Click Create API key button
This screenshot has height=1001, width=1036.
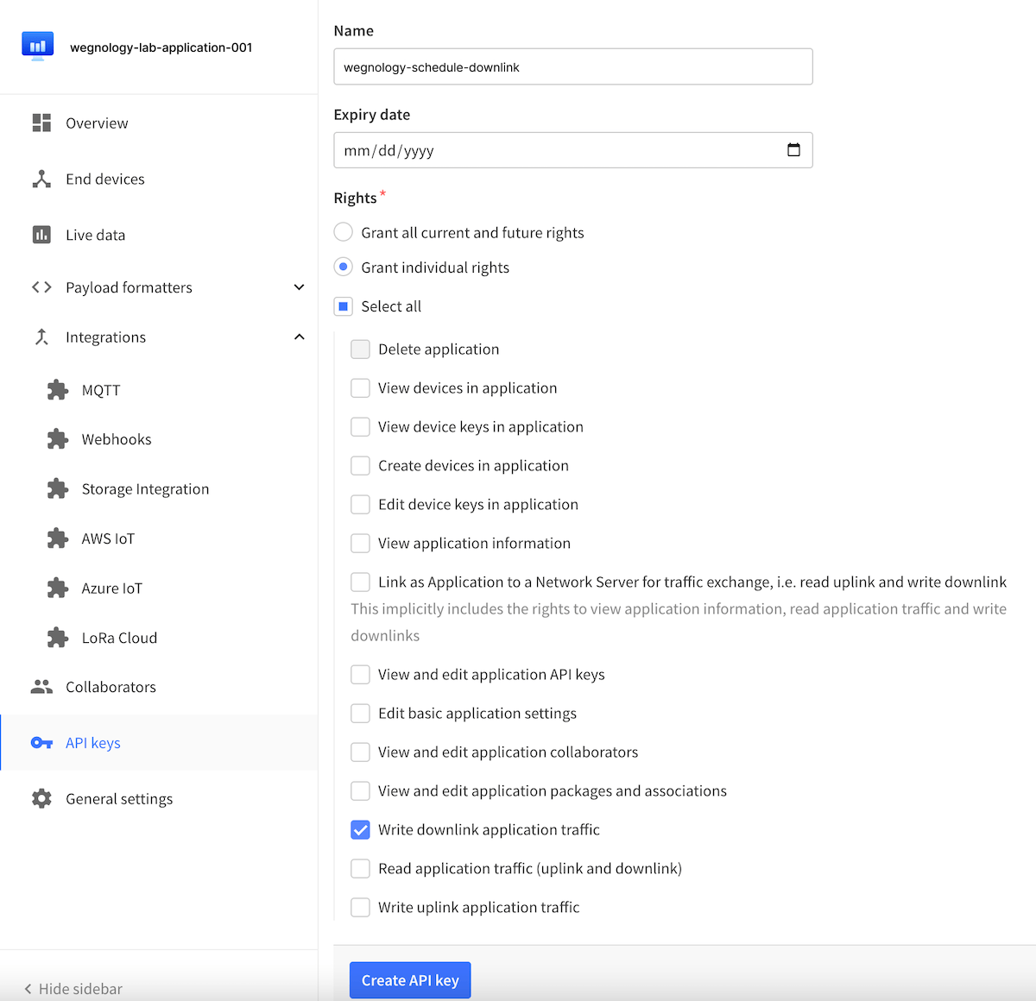[410, 980]
